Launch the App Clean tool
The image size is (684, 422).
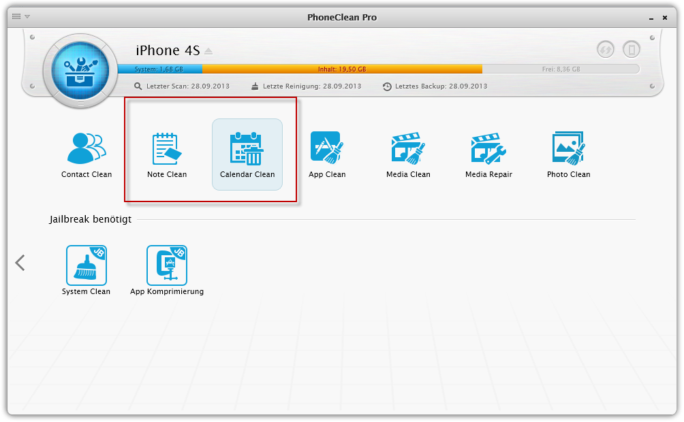[327, 155]
